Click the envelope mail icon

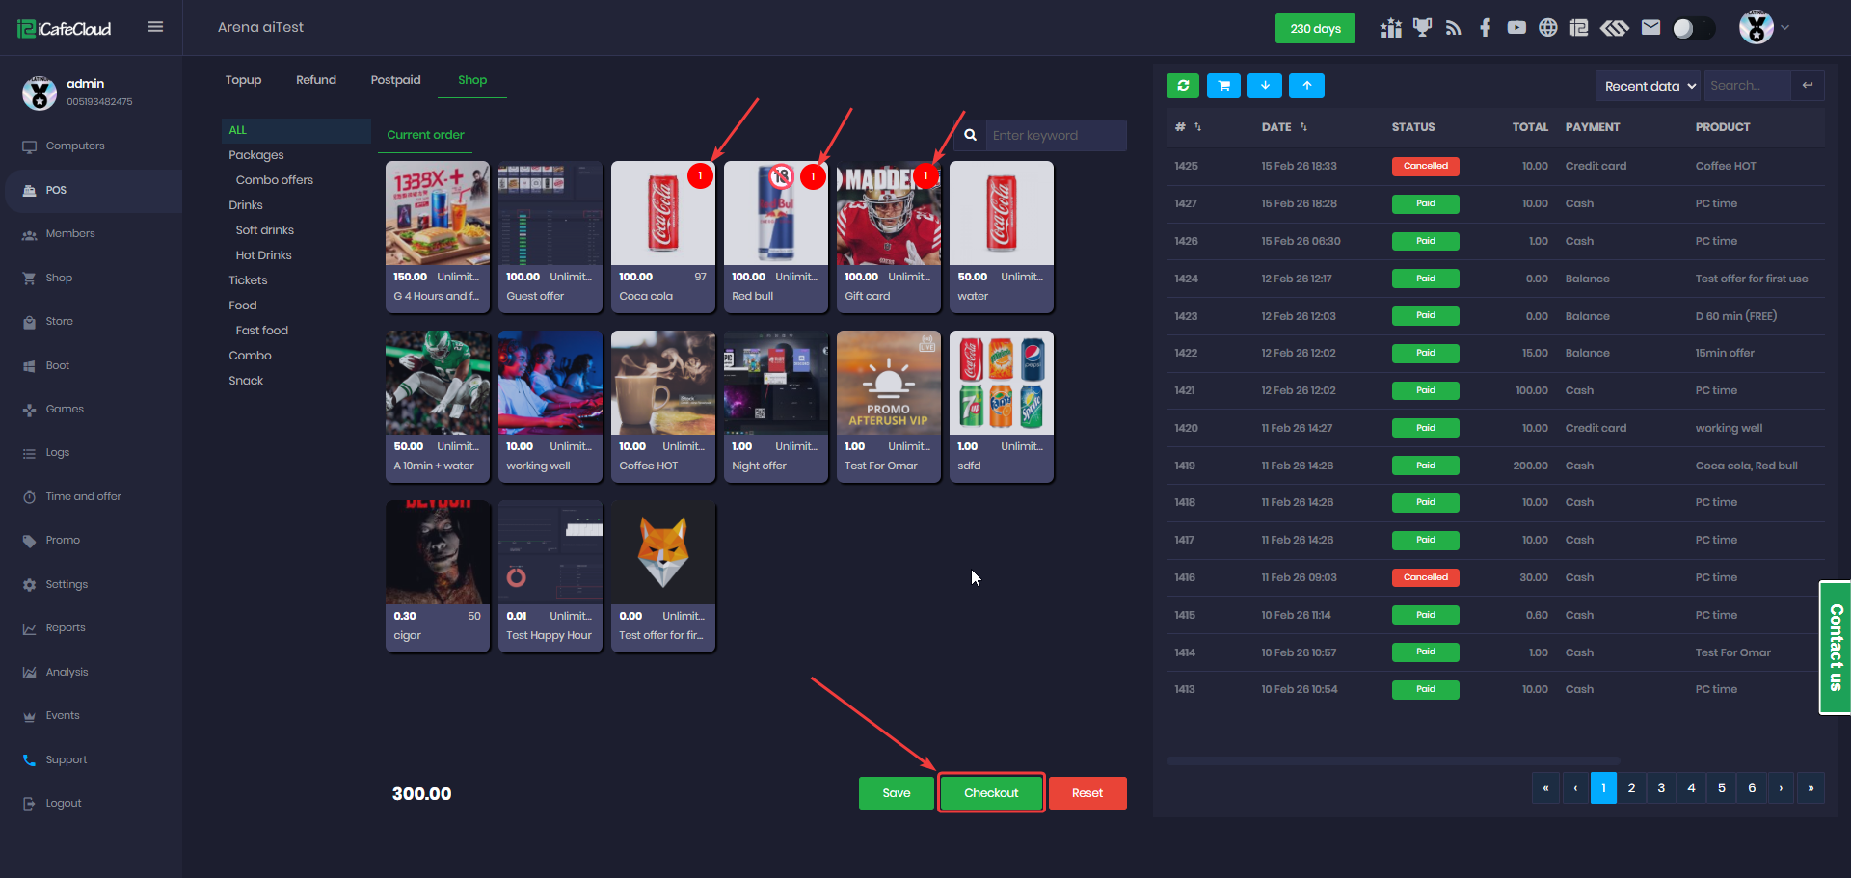pos(1650,28)
